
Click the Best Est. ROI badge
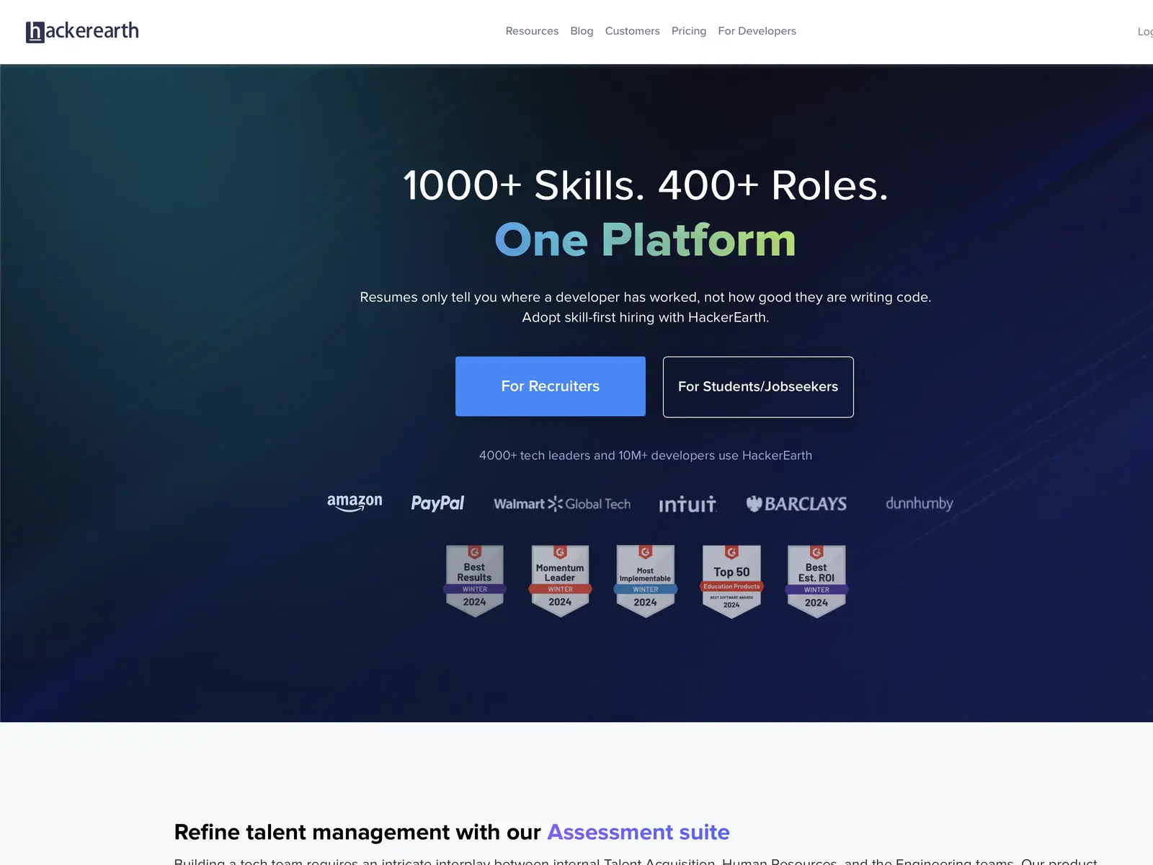(816, 582)
